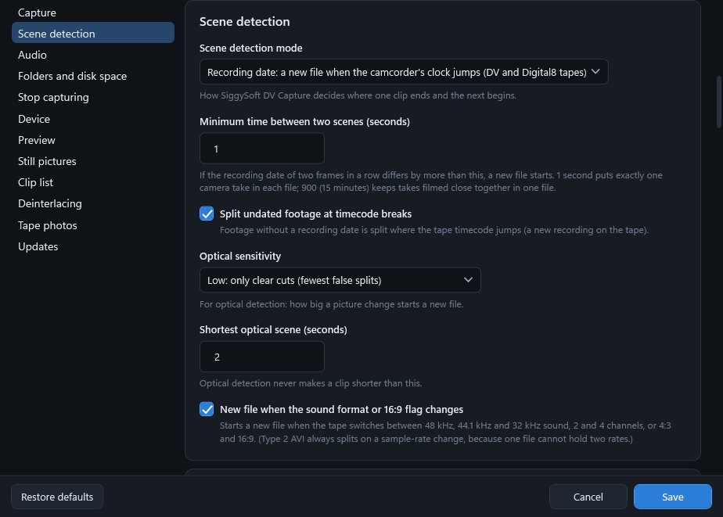Screen dimensions: 723x517
Task: Click 'Minimum time between two scenes (seconds)' label
Action: point(305,122)
